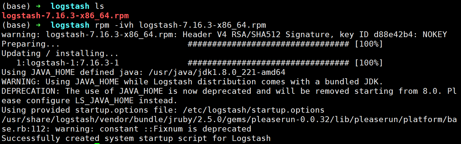Select the red logstash-7.16.3-x86_64.rpm filename
This screenshot has height=144, width=461.
(x=65, y=16)
